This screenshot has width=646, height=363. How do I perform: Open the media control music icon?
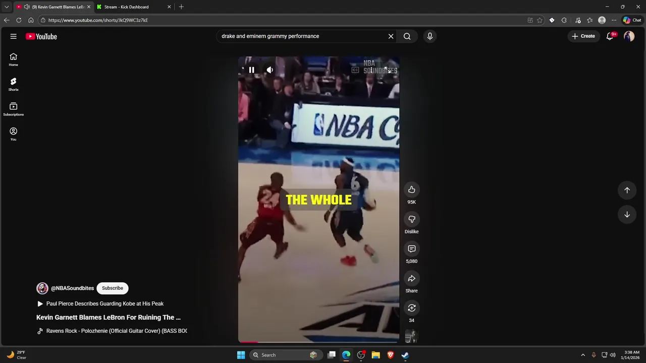(578, 20)
